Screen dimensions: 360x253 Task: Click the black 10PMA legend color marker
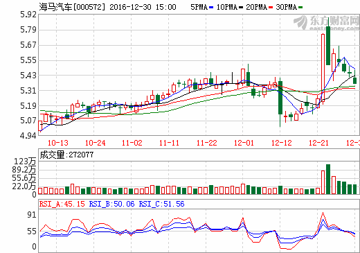coord(241,8)
